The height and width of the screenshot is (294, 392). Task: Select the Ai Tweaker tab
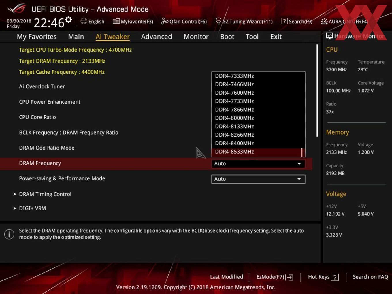tap(113, 37)
